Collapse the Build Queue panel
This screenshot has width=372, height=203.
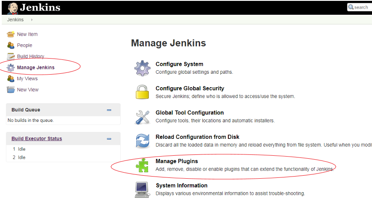(109, 110)
